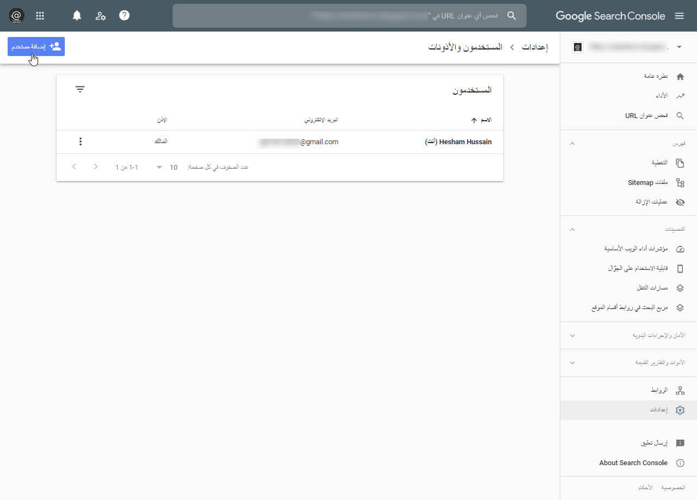Open the Performance sidebar label
This screenshot has width=697, height=500.
coord(662,96)
